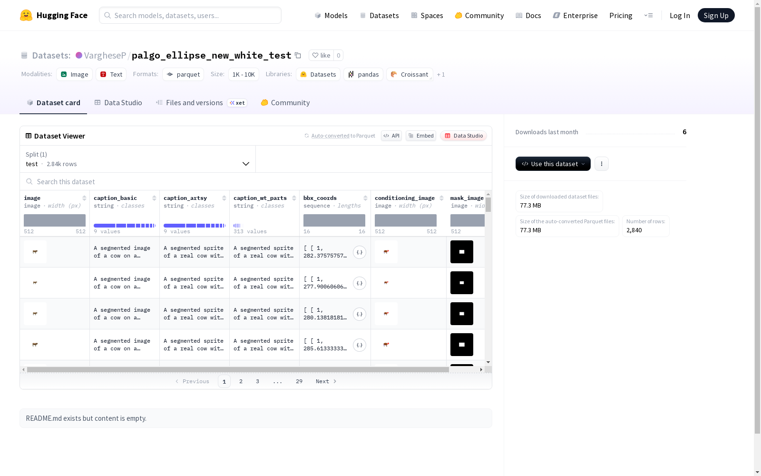The height and width of the screenshot is (476, 761).
Task: Click Log In
Action: 680,15
